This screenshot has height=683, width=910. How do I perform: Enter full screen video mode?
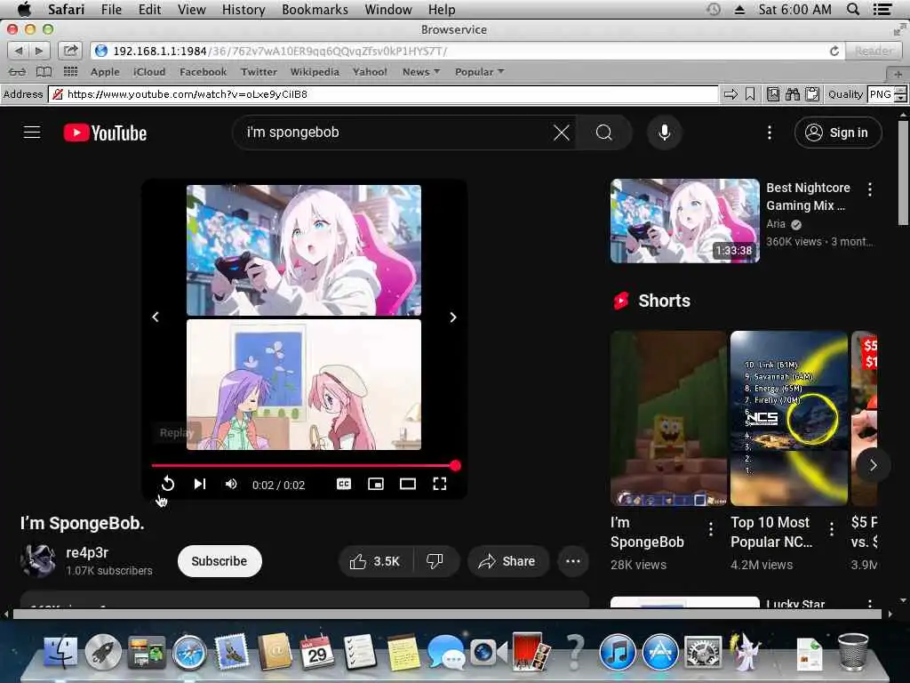pyautogui.click(x=439, y=484)
